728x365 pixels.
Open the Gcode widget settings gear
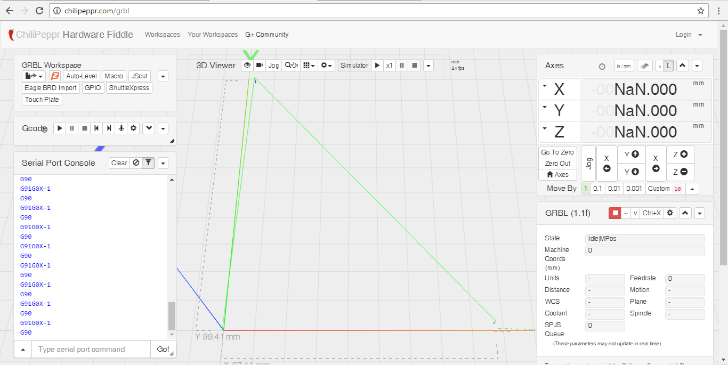(x=133, y=128)
